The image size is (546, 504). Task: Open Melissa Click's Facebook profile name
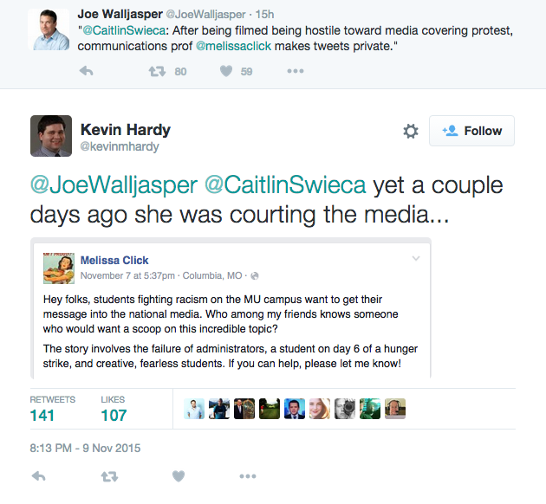click(114, 260)
